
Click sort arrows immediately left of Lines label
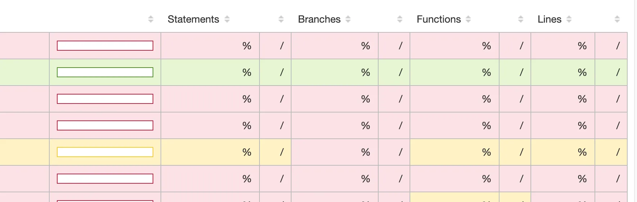(x=521, y=19)
